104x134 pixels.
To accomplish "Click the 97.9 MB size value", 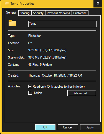I will click(47, 50).
